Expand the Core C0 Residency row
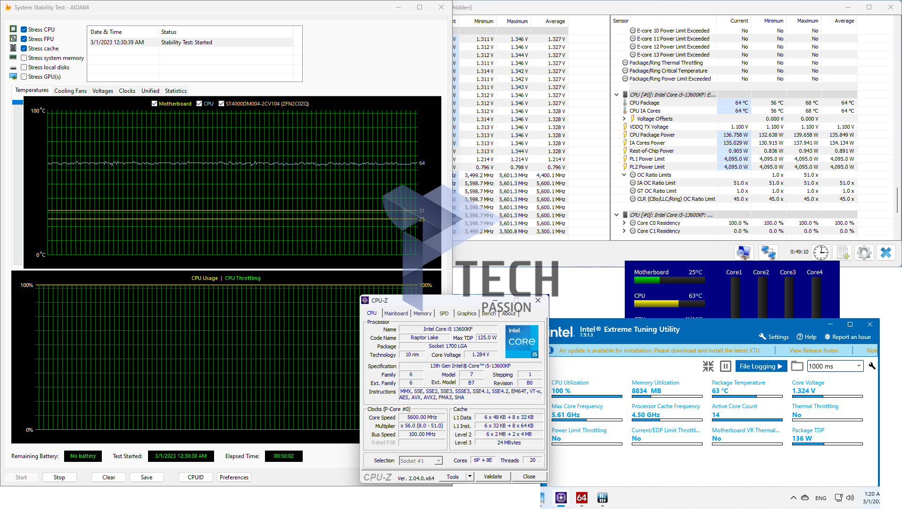Viewport: 902px width, 509px height. pyautogui.click(x=624, y=223)
